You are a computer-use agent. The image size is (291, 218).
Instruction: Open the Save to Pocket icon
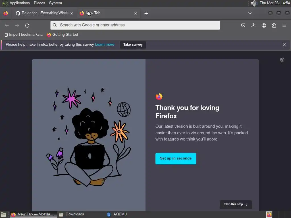click(243, 25)
